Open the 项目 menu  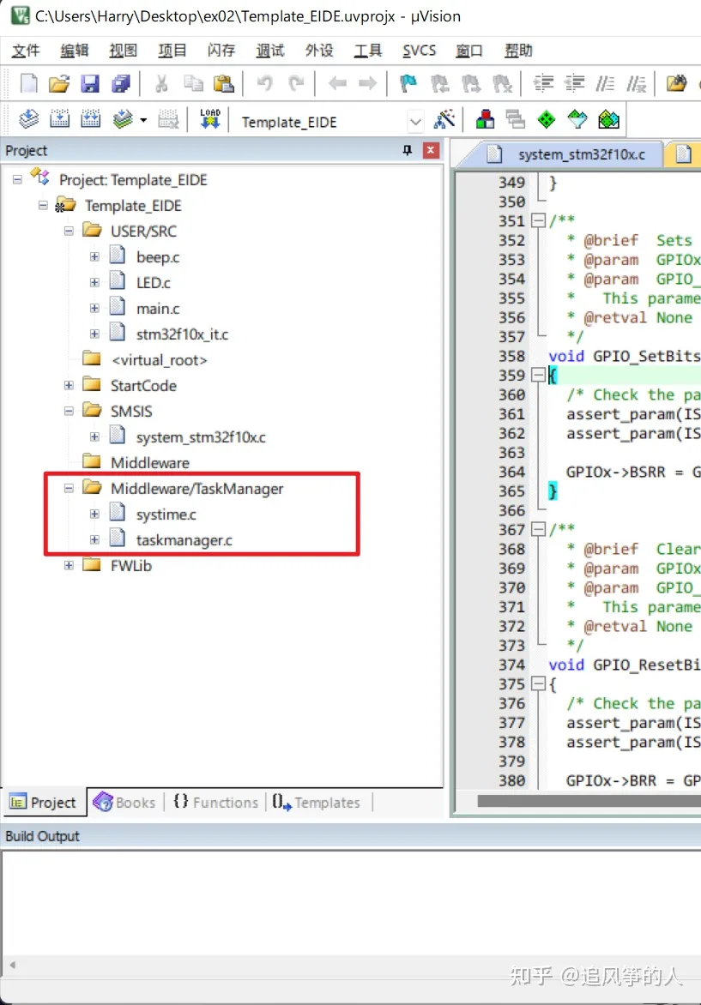tap(172, 51)
